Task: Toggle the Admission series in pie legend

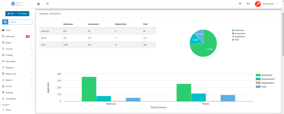Action: point(238,30)
